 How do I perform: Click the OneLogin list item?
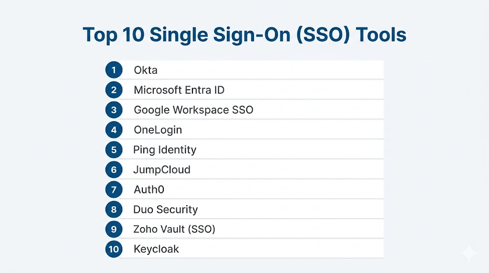click(158, 130)
